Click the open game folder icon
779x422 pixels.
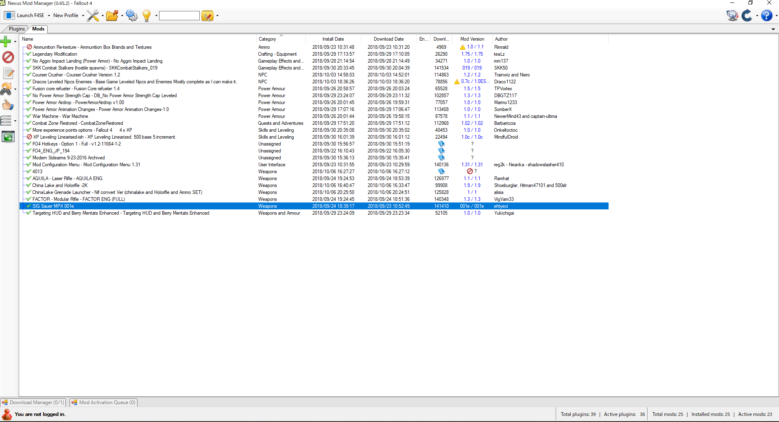(112, 15)
